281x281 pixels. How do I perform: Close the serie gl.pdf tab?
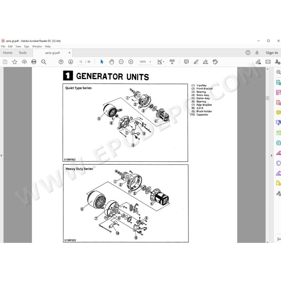69,53
